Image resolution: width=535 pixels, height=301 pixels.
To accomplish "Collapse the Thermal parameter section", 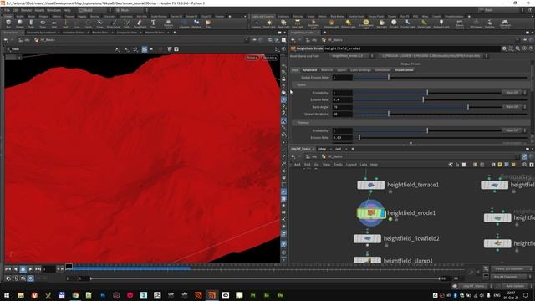I will tap(303, 123).
